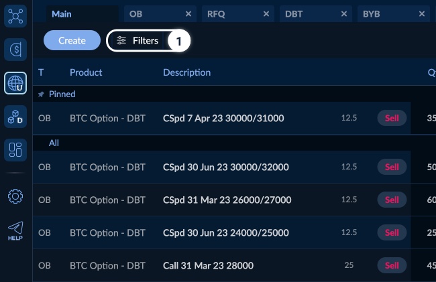Open the cubes D sidebar icon

15,117
